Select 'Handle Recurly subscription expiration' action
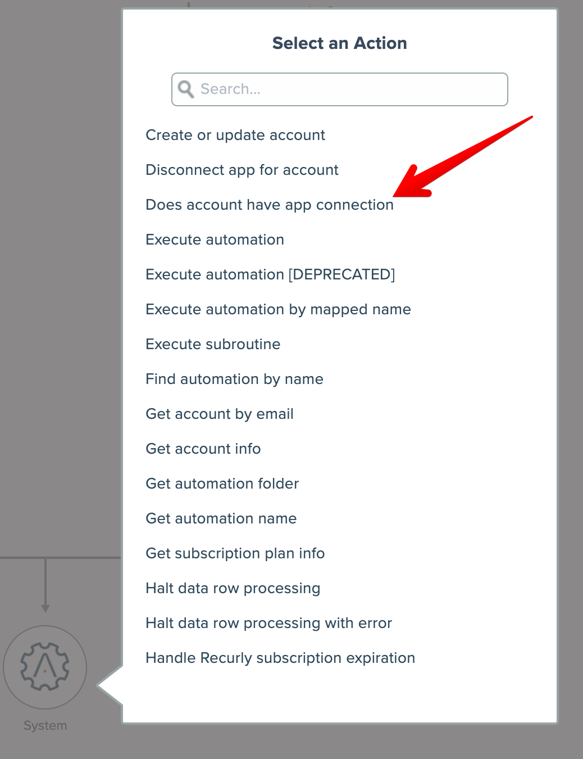The image size is (583, 759). coord(281,658)
